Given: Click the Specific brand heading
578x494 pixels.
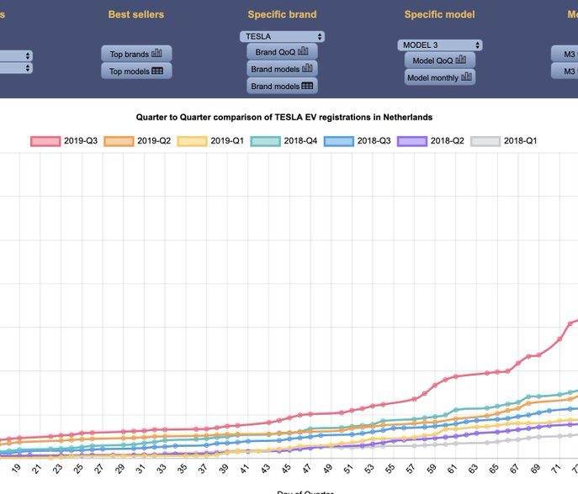Looking at the screenshot, I should pyautogui.click(x=282, y=14).
